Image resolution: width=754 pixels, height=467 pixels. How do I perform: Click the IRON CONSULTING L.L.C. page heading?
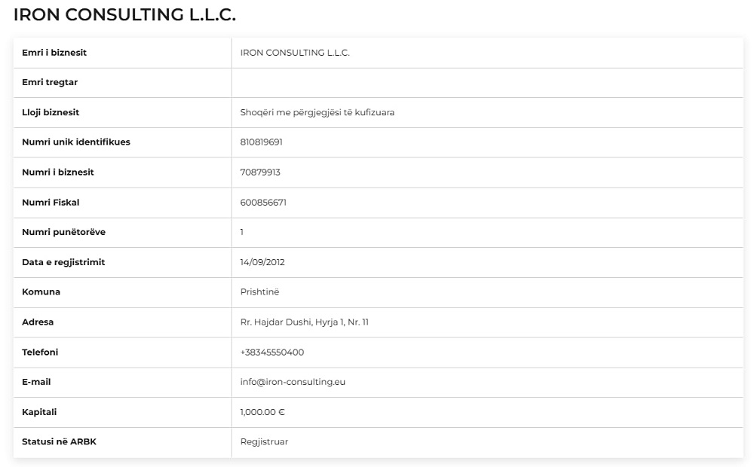tap(124, 14)
